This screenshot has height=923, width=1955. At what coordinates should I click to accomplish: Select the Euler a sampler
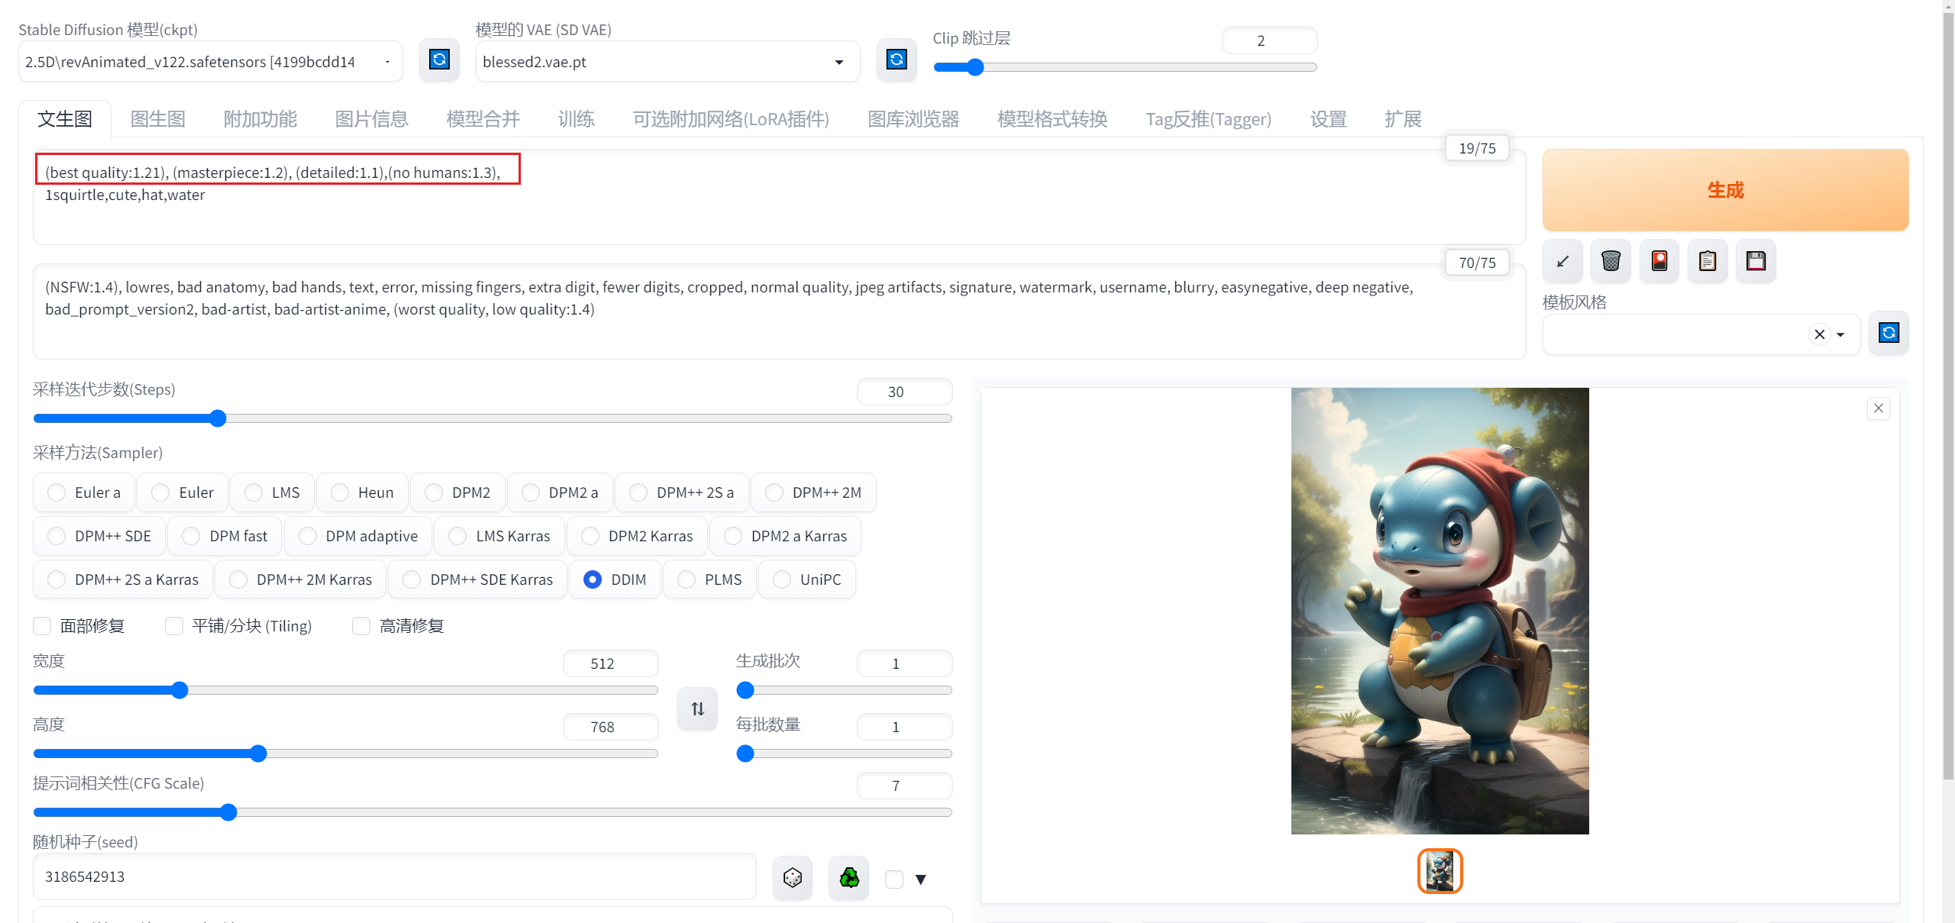84,492
